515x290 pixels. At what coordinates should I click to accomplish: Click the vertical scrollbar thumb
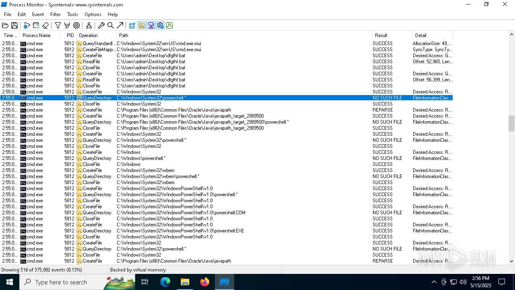(x=511, y=123)
